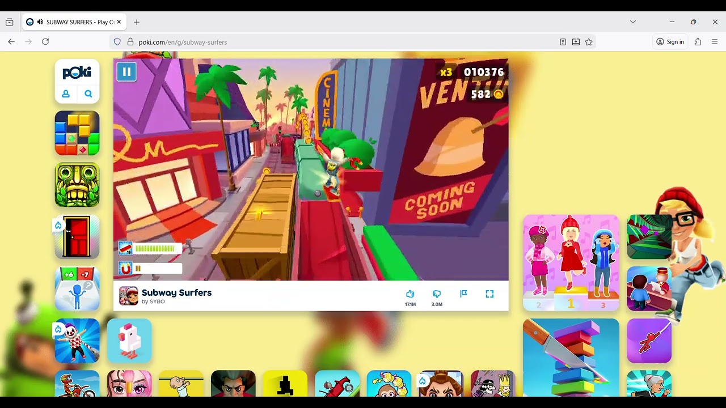This screenshot has width=726, height=408.
Task: Sign in to Firefox account
Action: tap(670, 42)
